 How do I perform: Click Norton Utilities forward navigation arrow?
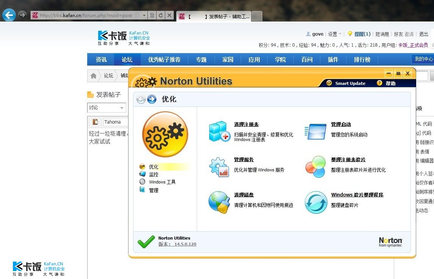click(152, 99)
